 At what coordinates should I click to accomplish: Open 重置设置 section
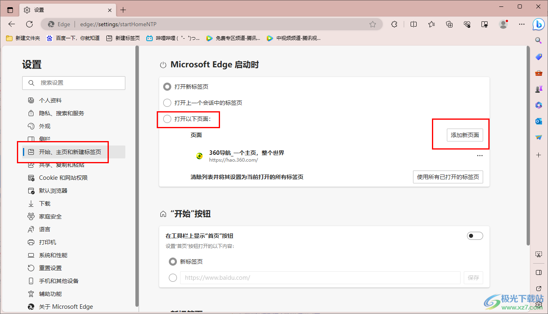tap(74, 268)
